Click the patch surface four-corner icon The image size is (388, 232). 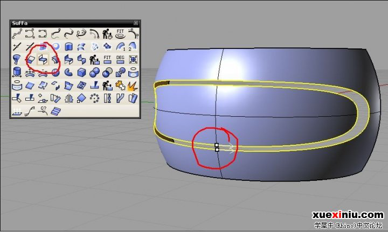(x=107, y=46)
